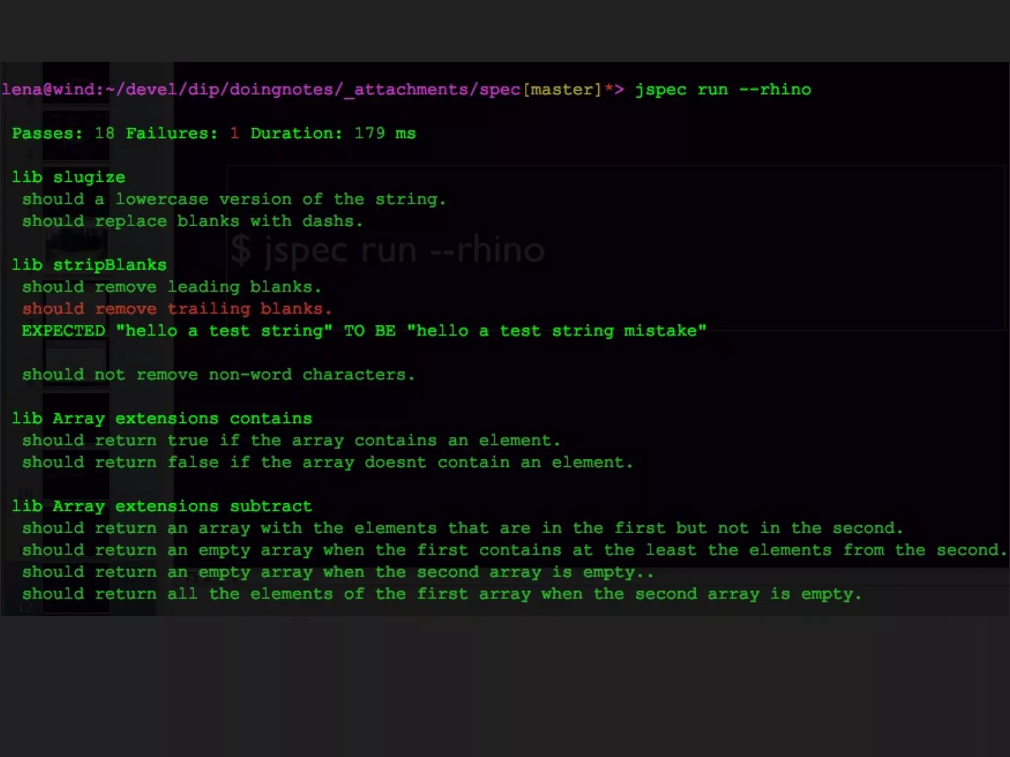The image size is (1010, 757).
Task: Click 'lib Array extensions contains' heading
Action: click(162, 418)
